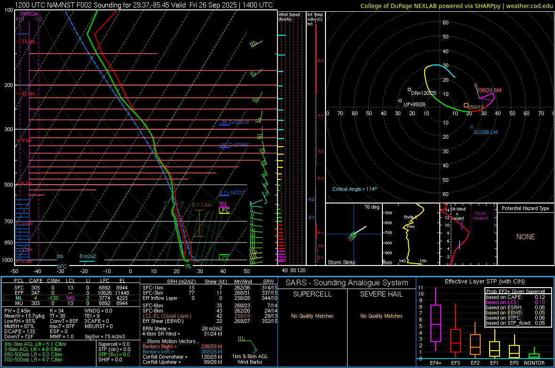Click the Prob EF2+ Given Supercell header
This screenshot has height=368, width=555.
pyautogui.click(x=515, y=291)
